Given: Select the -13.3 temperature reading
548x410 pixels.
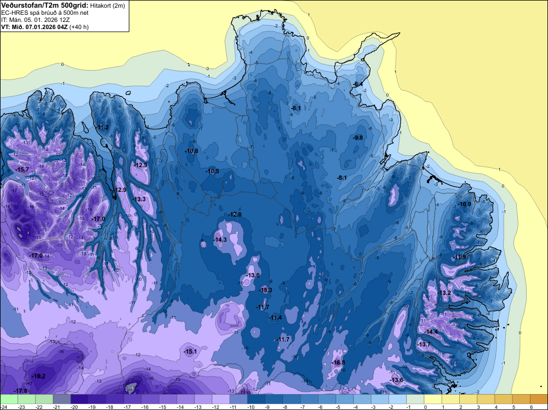Looking at the screenshot, I should [139, 199].
